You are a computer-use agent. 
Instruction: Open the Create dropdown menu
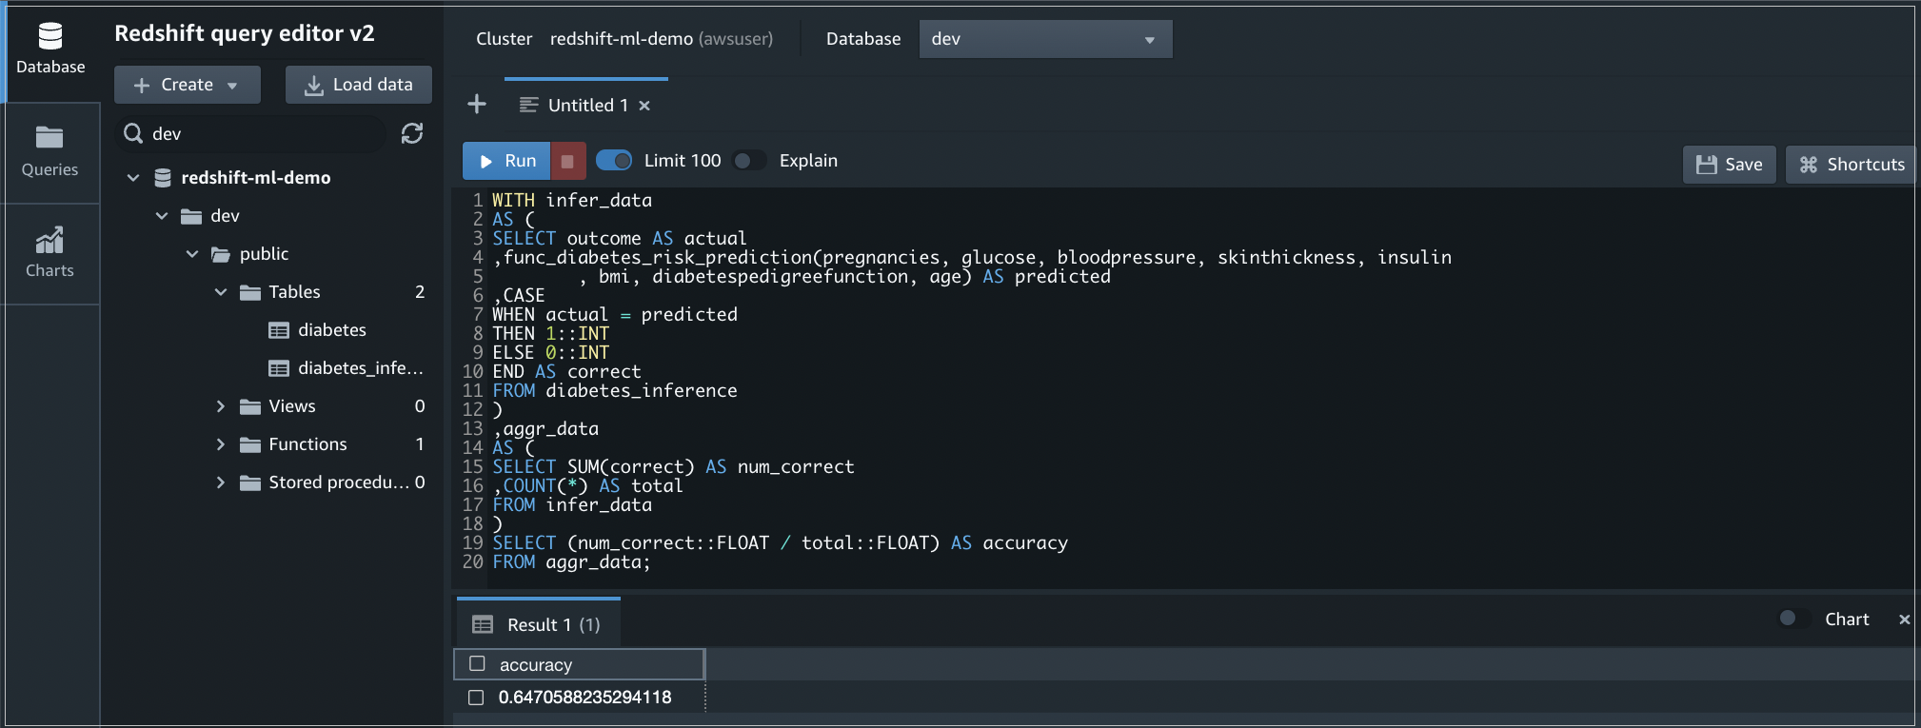pyautogui.click(x=188, y=85)
